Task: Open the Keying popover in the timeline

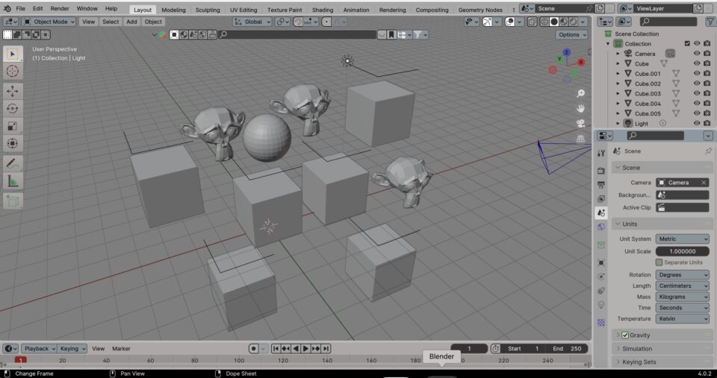Action: [72, 348]
